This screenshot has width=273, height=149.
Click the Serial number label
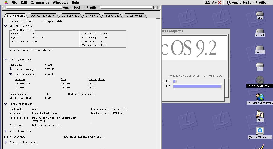(21, 21)
